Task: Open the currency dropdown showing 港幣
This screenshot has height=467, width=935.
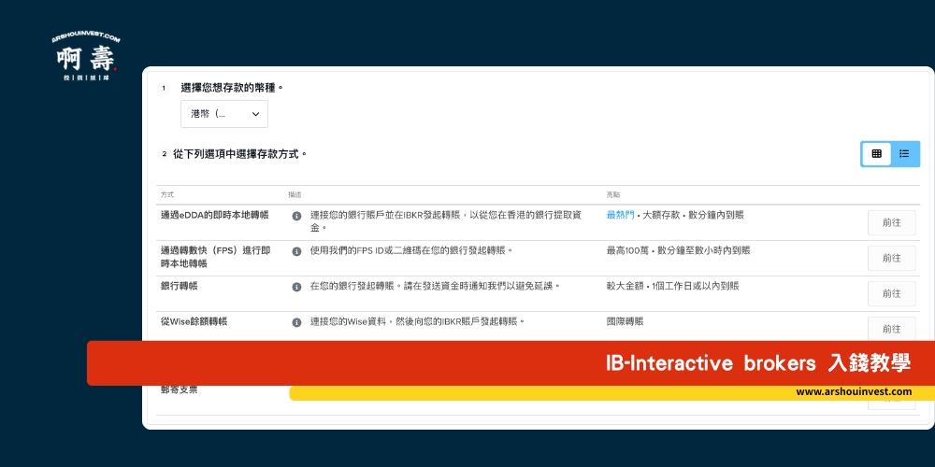Action: pos(224,114)
